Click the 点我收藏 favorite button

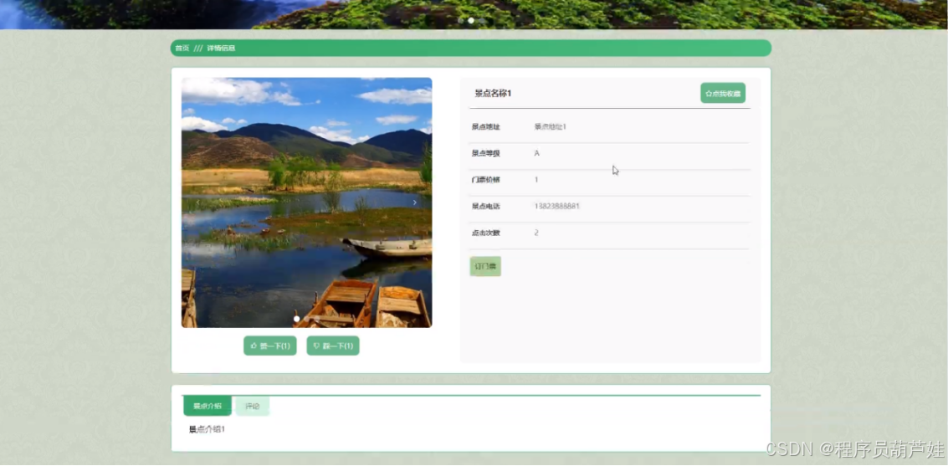click(722, 93)
